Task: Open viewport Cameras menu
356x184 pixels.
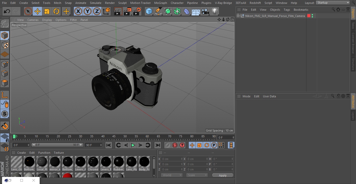Action: point(33,20)
